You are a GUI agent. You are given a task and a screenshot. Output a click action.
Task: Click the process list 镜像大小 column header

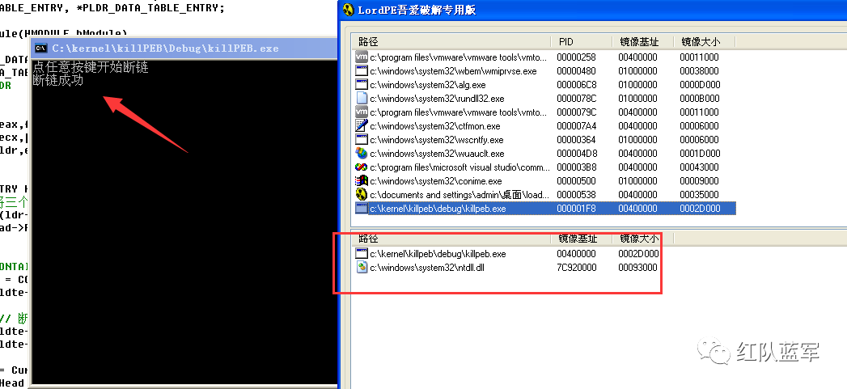(x=705, y=41)
